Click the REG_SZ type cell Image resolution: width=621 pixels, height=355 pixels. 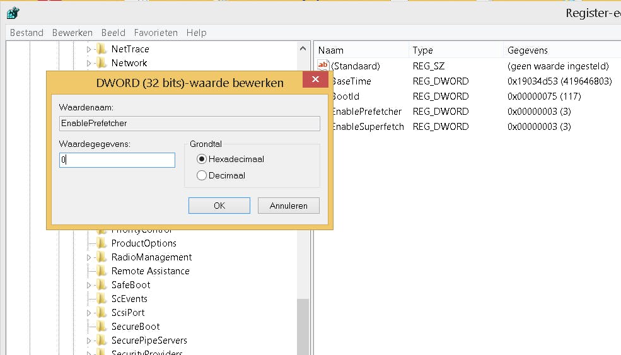coord(429,66)
